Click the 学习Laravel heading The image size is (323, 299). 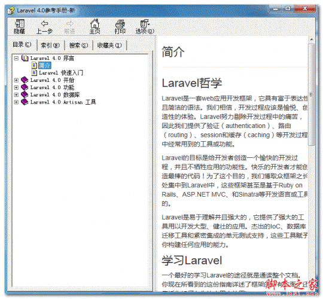point(192,260)
